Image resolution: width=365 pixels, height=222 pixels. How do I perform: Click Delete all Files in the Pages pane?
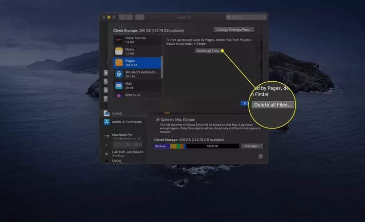coord(208,51)
